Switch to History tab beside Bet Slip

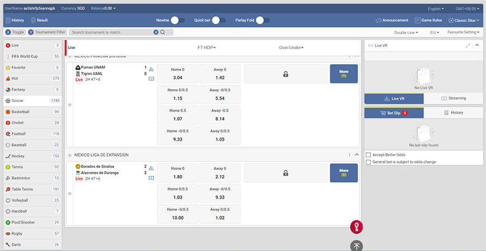click(453, 113)
